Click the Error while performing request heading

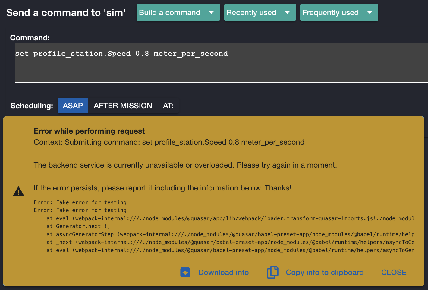(89, 131)
